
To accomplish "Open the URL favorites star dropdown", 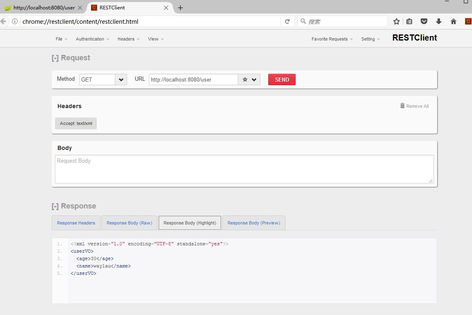I will pos(249,79).
